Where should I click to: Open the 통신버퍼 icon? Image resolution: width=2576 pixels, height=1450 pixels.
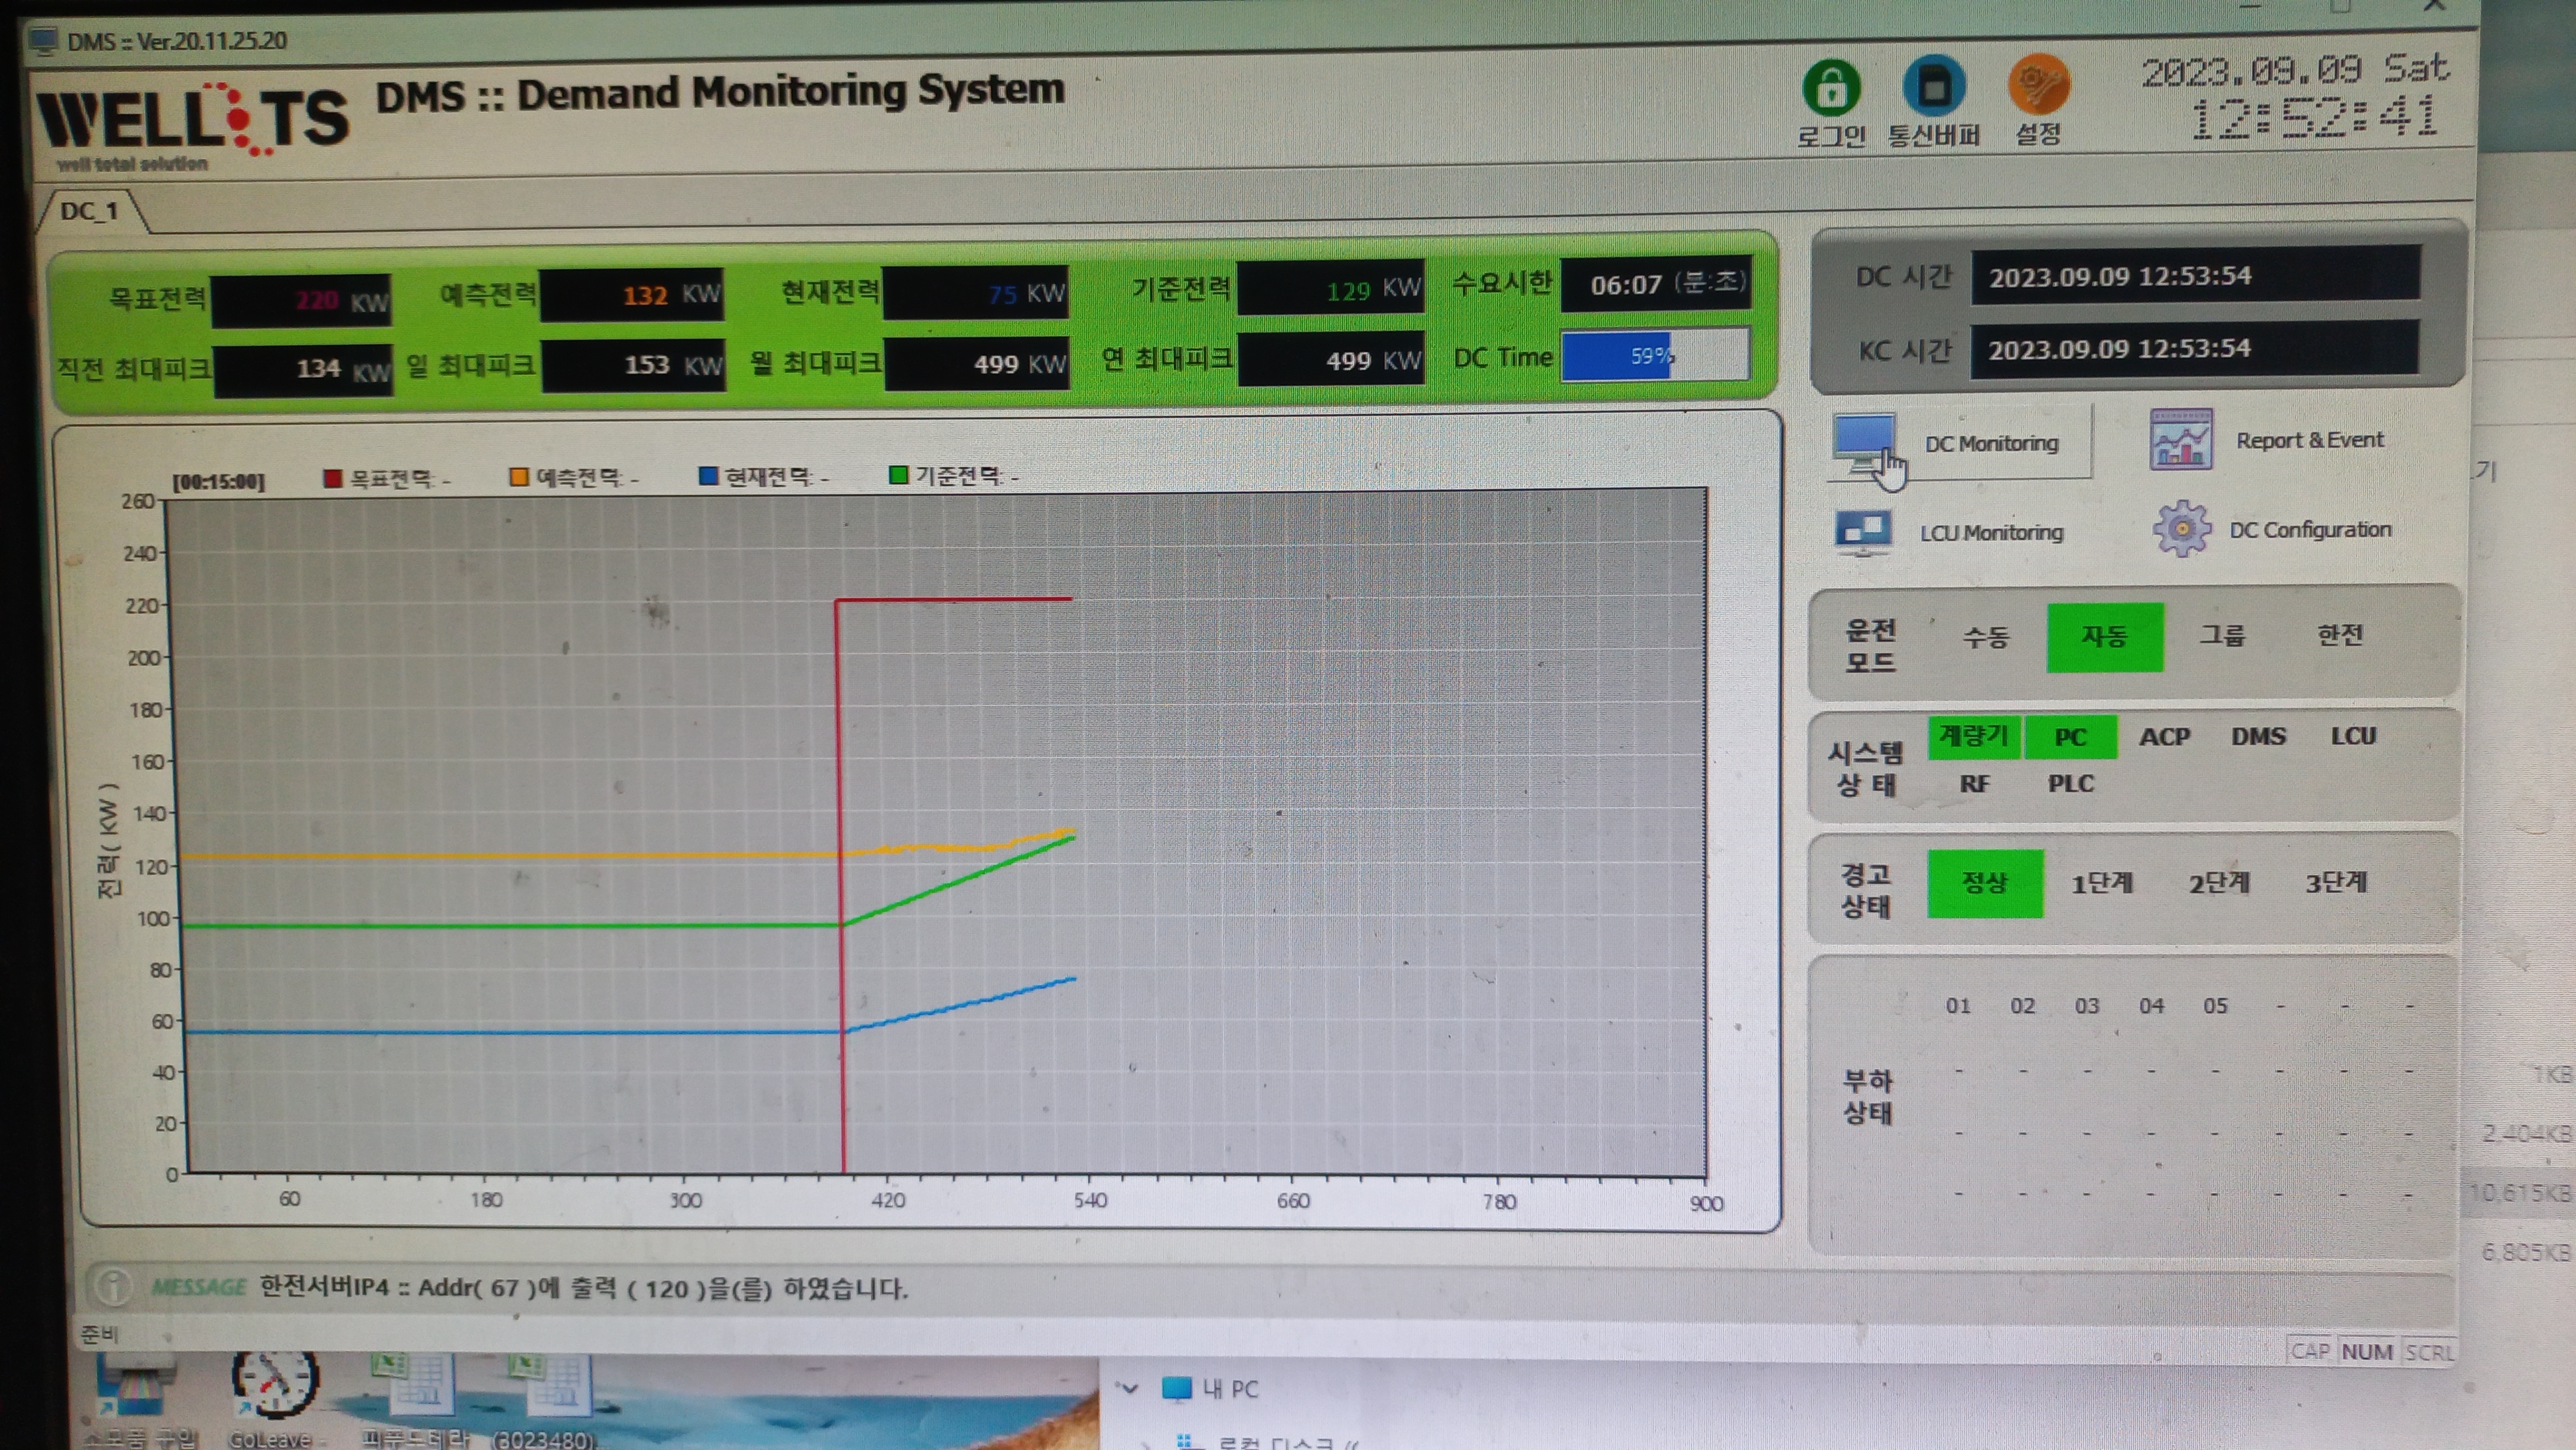[x=1933, y=86]
